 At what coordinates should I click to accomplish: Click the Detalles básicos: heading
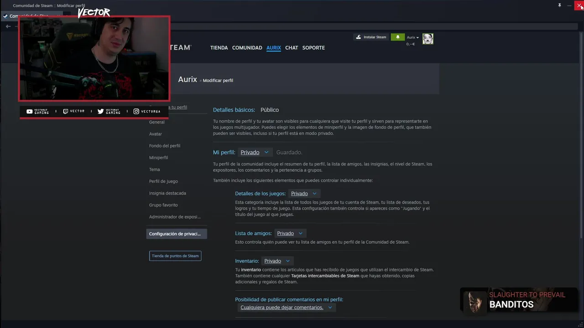pos(234,110)
